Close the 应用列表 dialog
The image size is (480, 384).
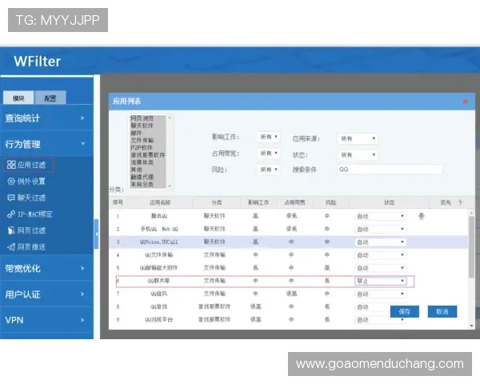466,102
